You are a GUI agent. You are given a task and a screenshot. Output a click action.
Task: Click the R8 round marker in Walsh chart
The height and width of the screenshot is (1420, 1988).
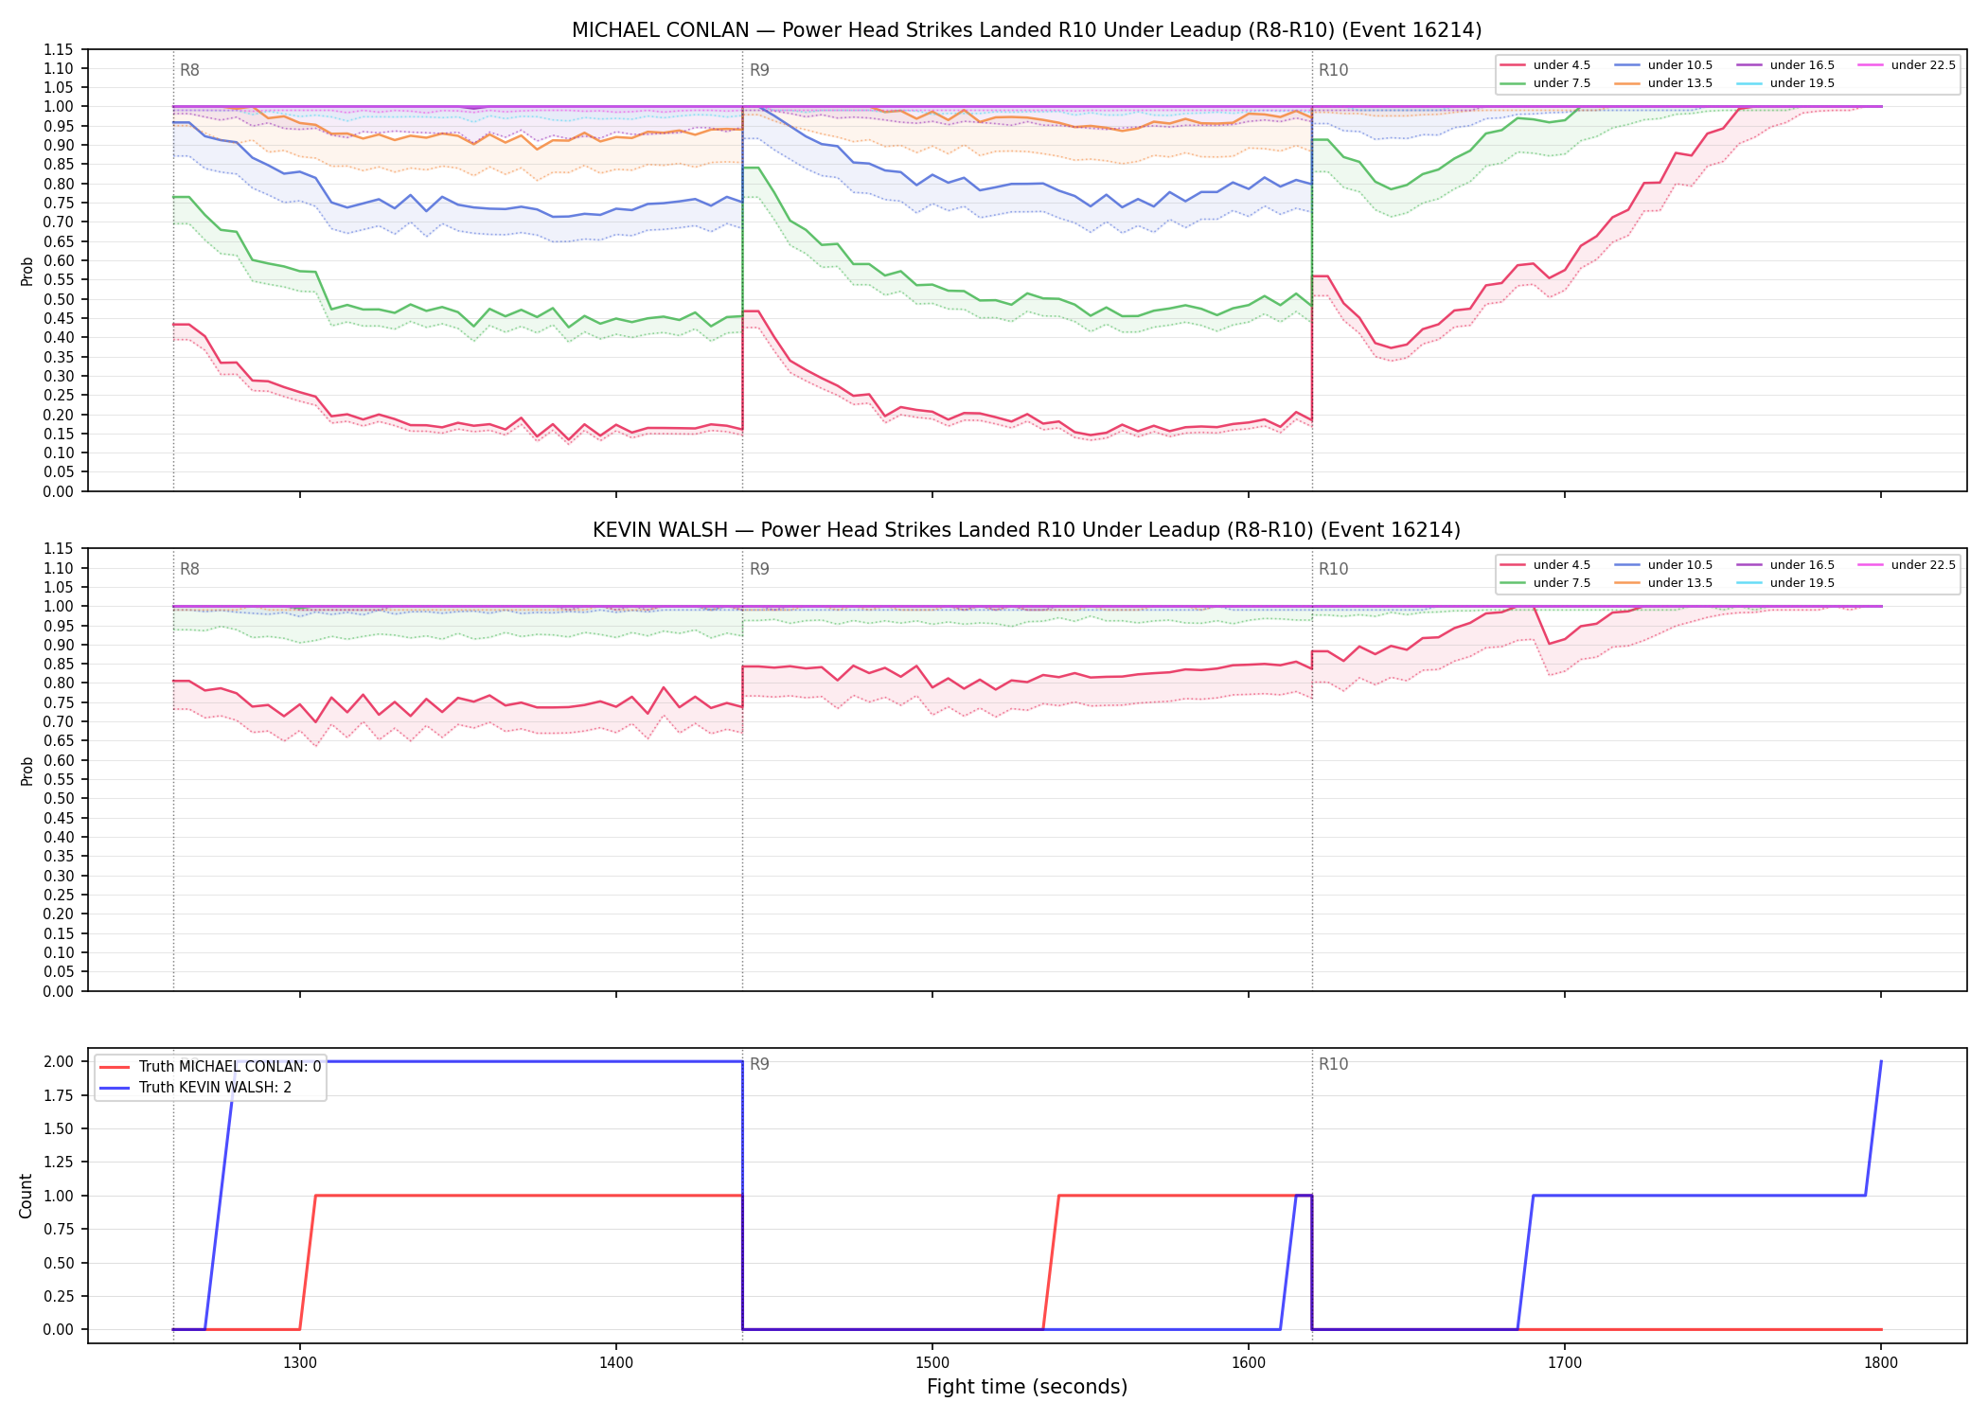189,570
